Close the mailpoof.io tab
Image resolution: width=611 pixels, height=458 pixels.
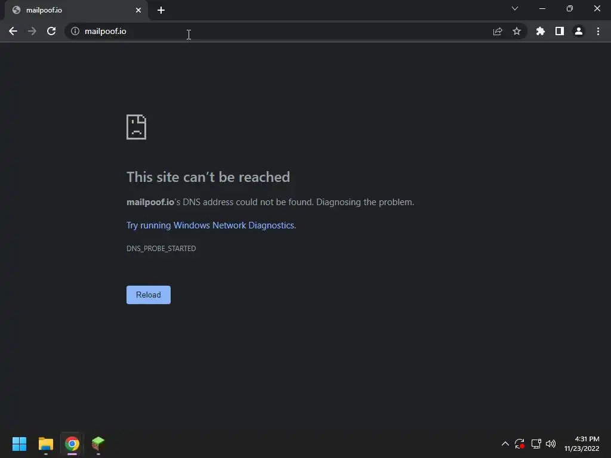point(138,10)
